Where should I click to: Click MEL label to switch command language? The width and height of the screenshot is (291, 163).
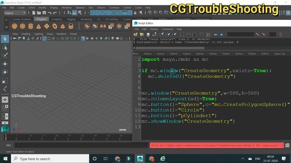point(9,145)
